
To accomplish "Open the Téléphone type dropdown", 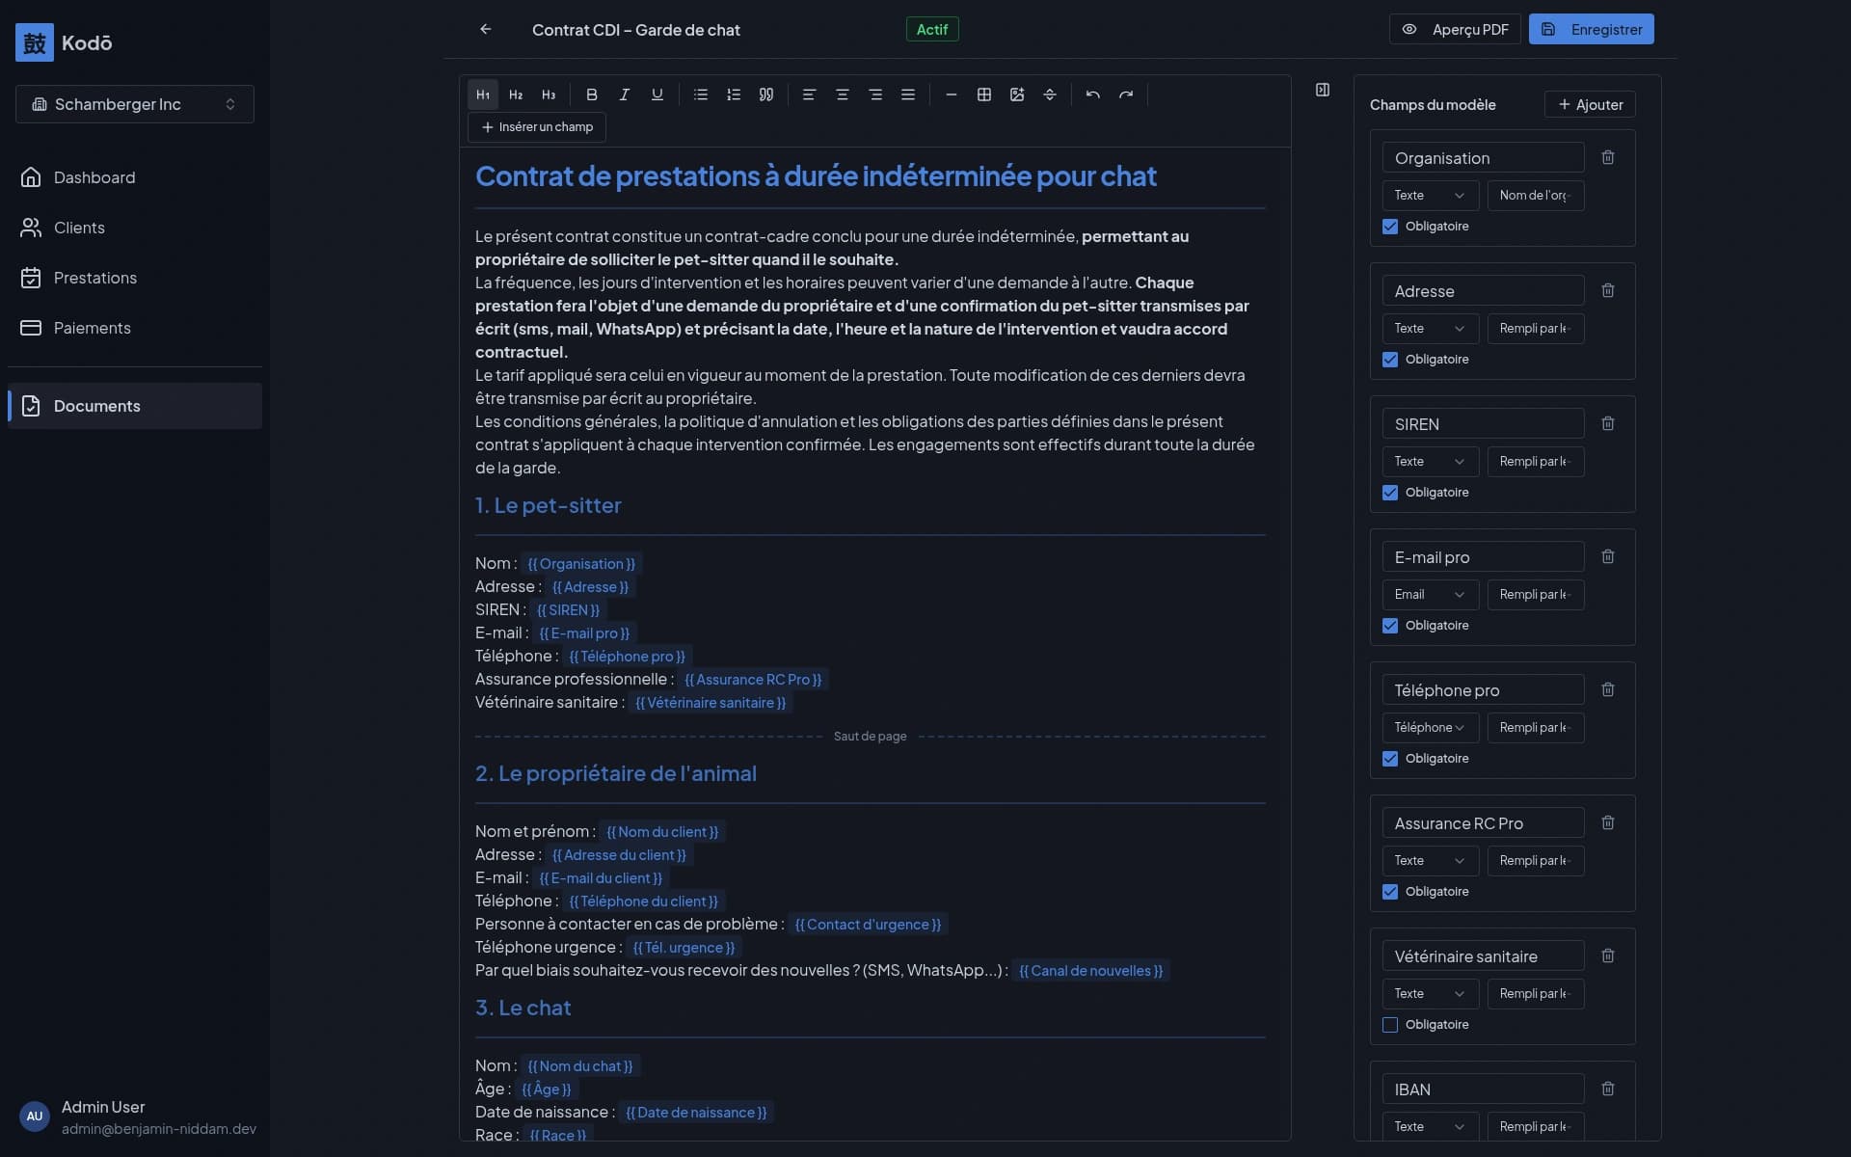I will (1429, 727).
